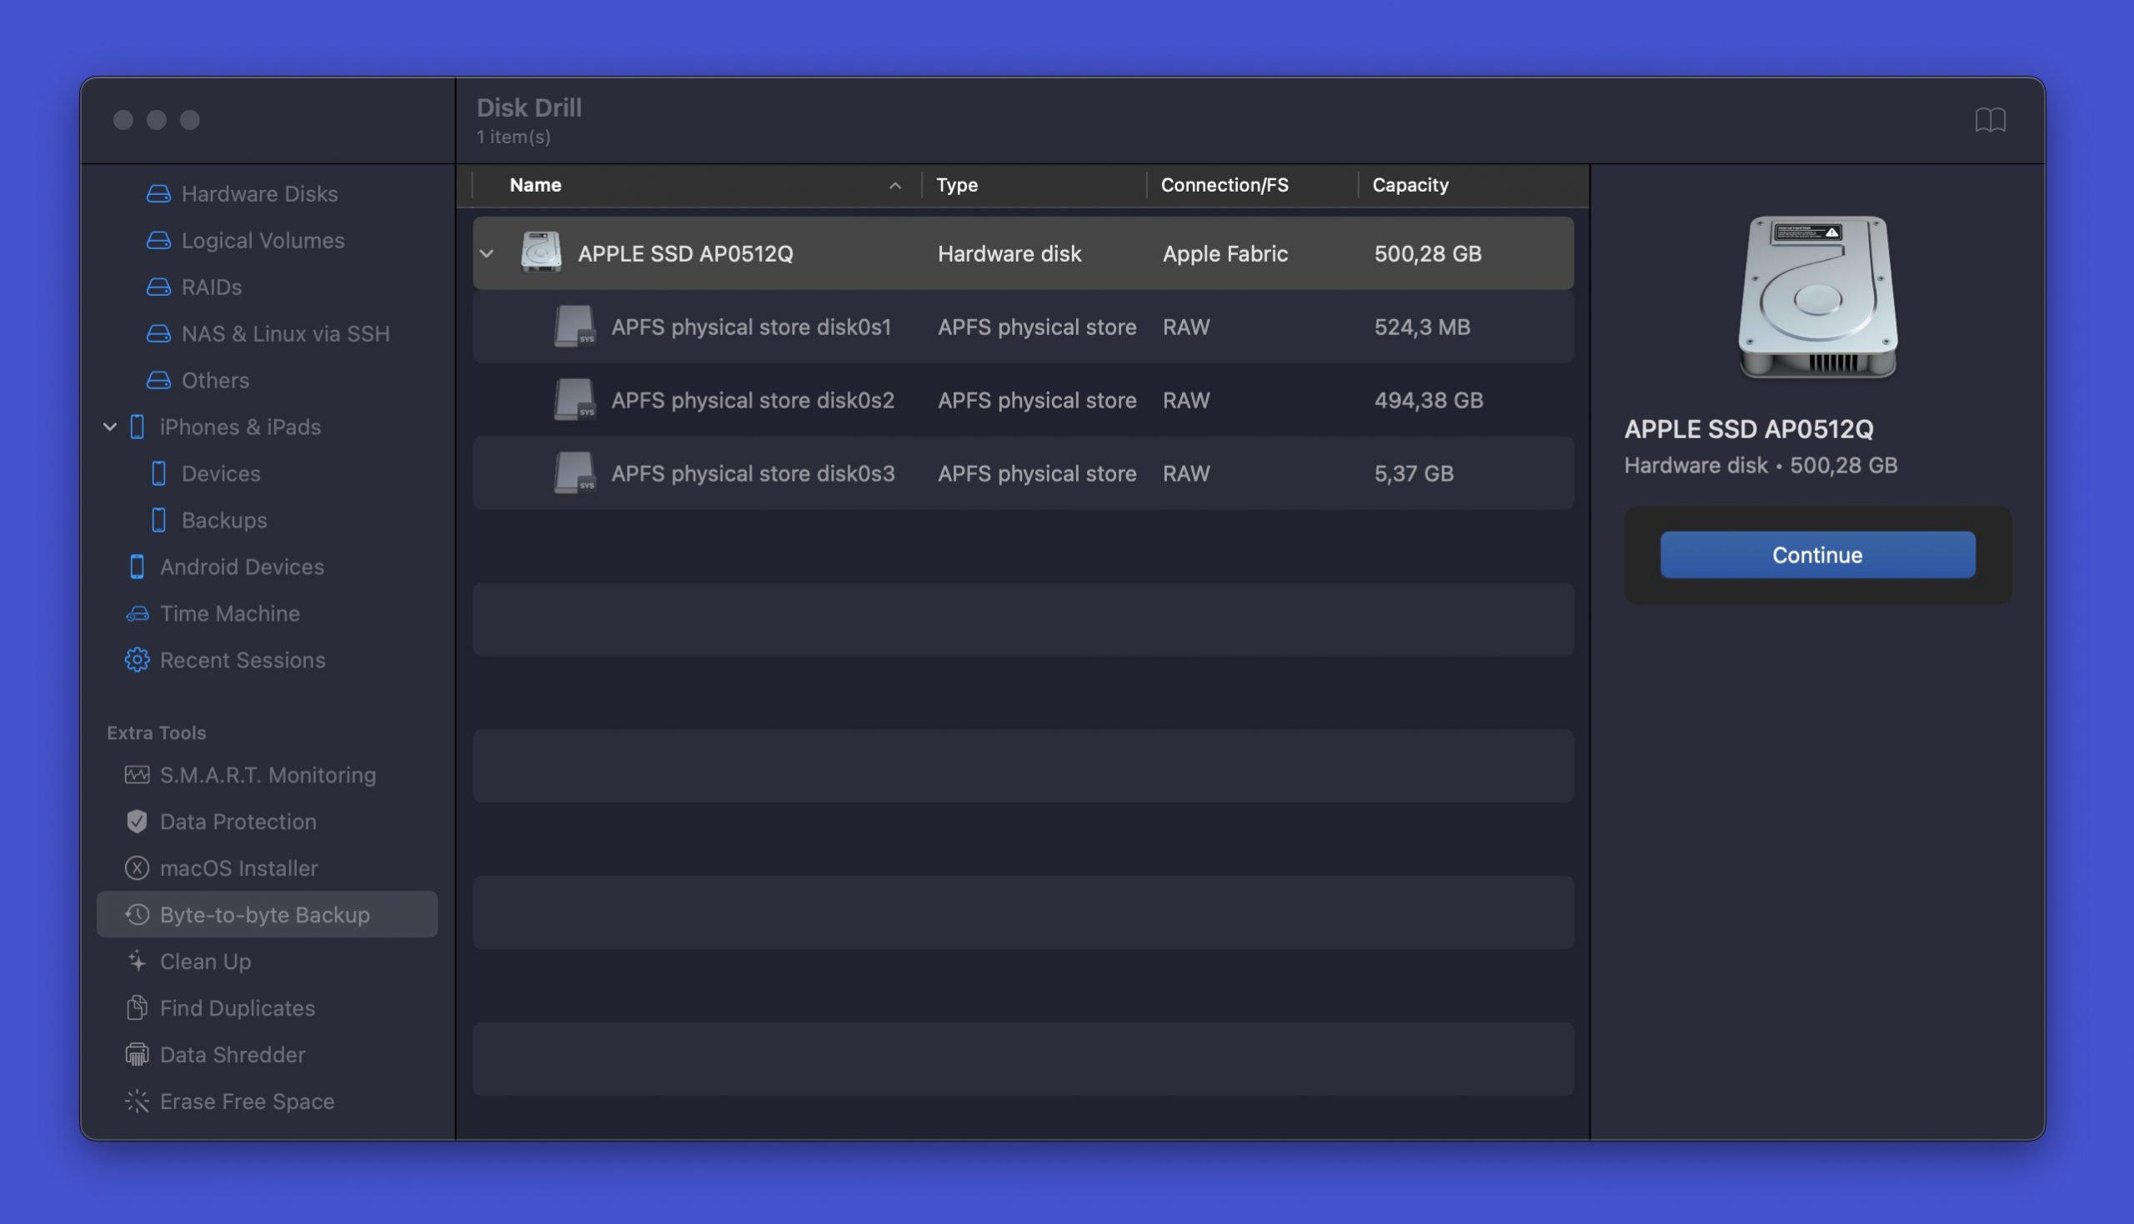
Task: Click the Find Duplicates documents icon
Action: (x=137, y=1008)
